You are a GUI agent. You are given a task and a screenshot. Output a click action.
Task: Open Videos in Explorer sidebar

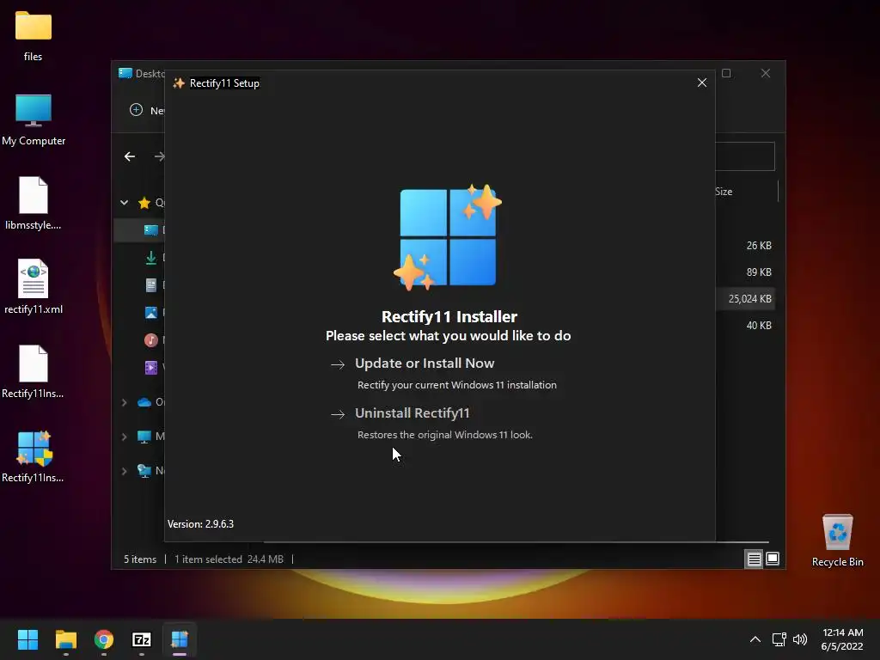pos(151,368)
